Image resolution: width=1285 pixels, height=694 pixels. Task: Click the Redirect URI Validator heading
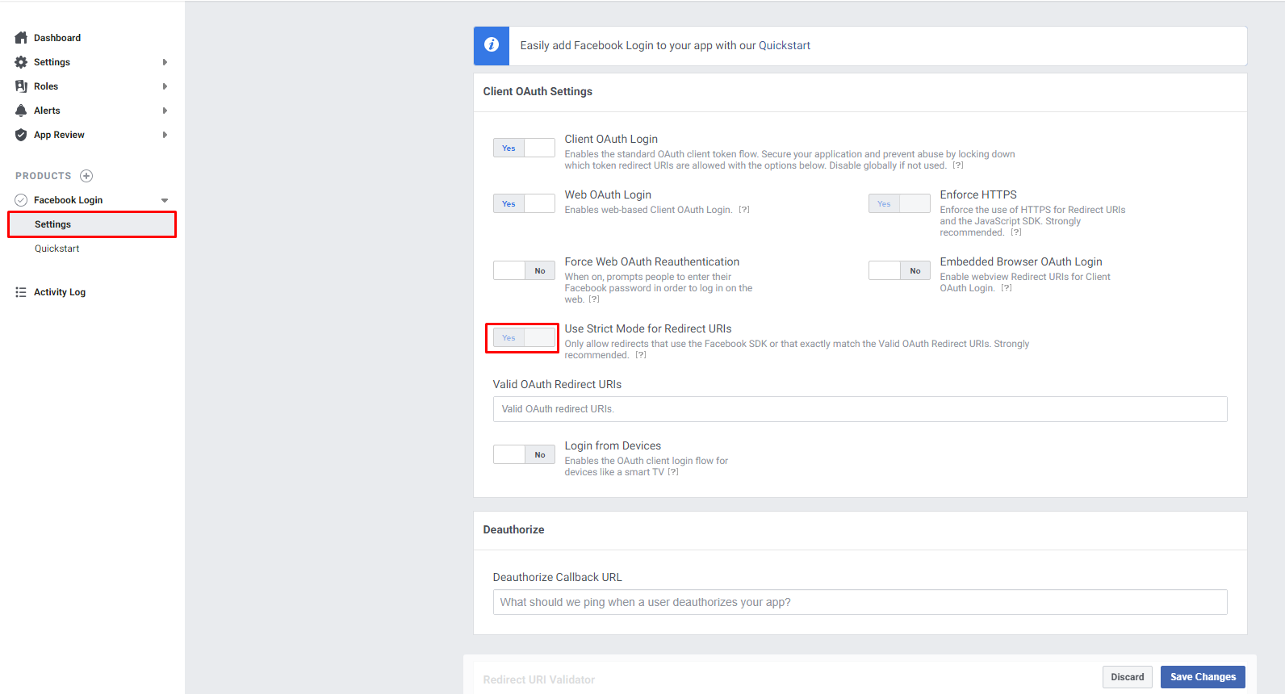click(539, 679)
